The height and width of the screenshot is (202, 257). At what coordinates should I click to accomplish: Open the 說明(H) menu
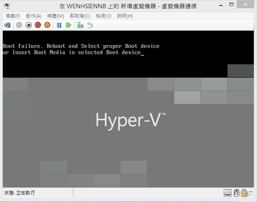pos(125,16)
